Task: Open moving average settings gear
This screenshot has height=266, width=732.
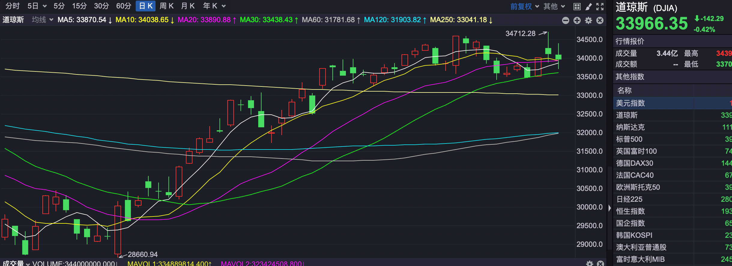Action: coord(588,20)
